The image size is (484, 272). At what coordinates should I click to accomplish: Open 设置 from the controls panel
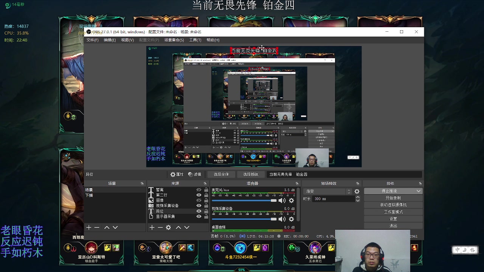(x=393, y=219)
